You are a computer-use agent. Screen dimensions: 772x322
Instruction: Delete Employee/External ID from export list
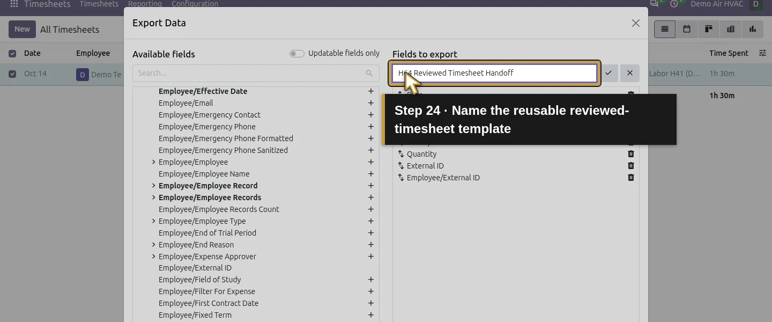(x=631, y=178)
